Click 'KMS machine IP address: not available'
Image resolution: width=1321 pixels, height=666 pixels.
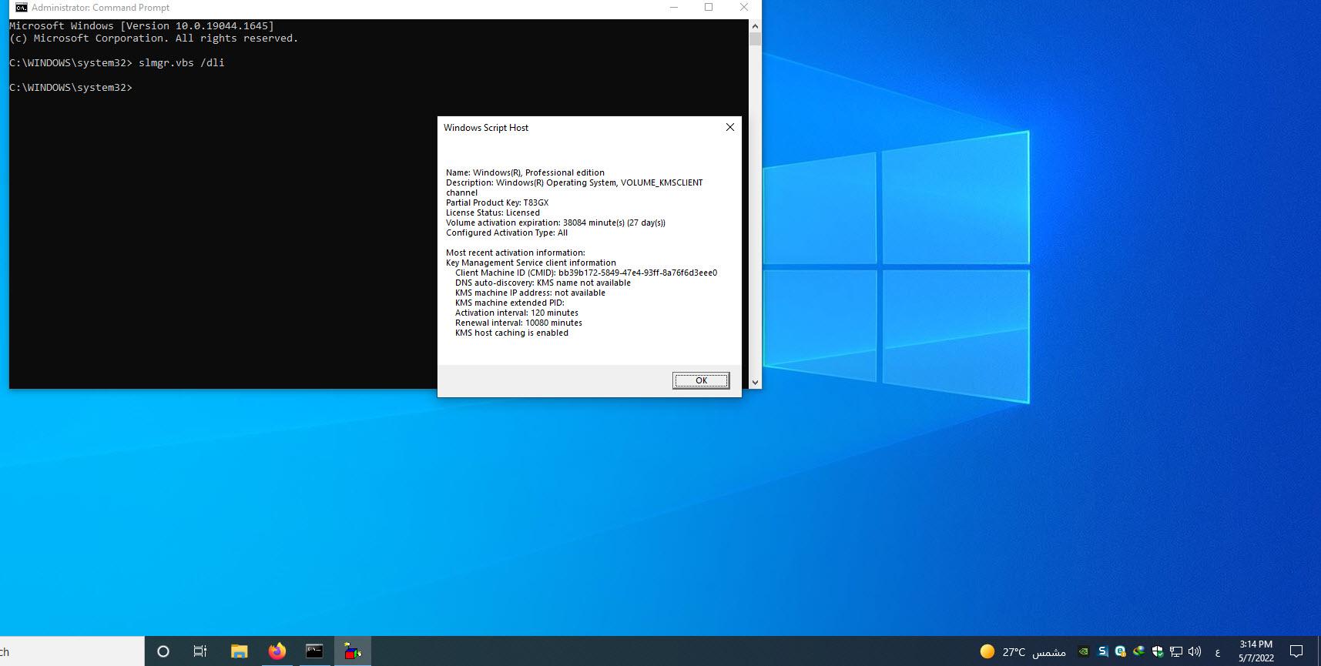(x=530, y=293)
